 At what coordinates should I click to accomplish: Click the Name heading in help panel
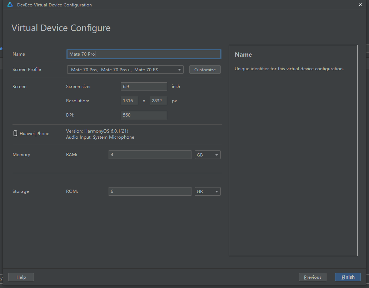243,55
